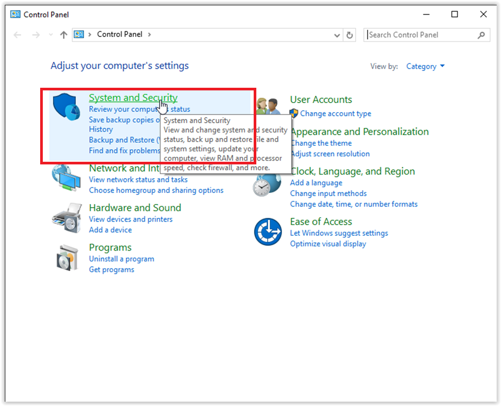Open Hardware and Sound category
The image size is (501, 406).
click(x=135, y=207)
